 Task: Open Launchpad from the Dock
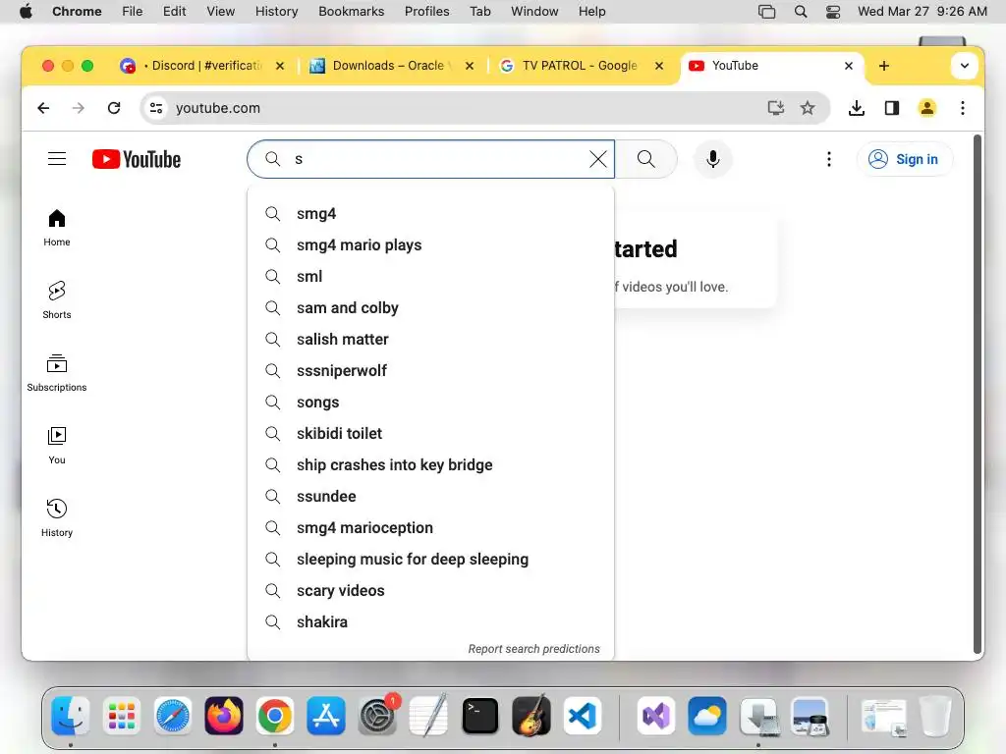click(121, 716)
